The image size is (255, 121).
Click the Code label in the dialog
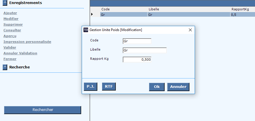[x=94, y=40]
